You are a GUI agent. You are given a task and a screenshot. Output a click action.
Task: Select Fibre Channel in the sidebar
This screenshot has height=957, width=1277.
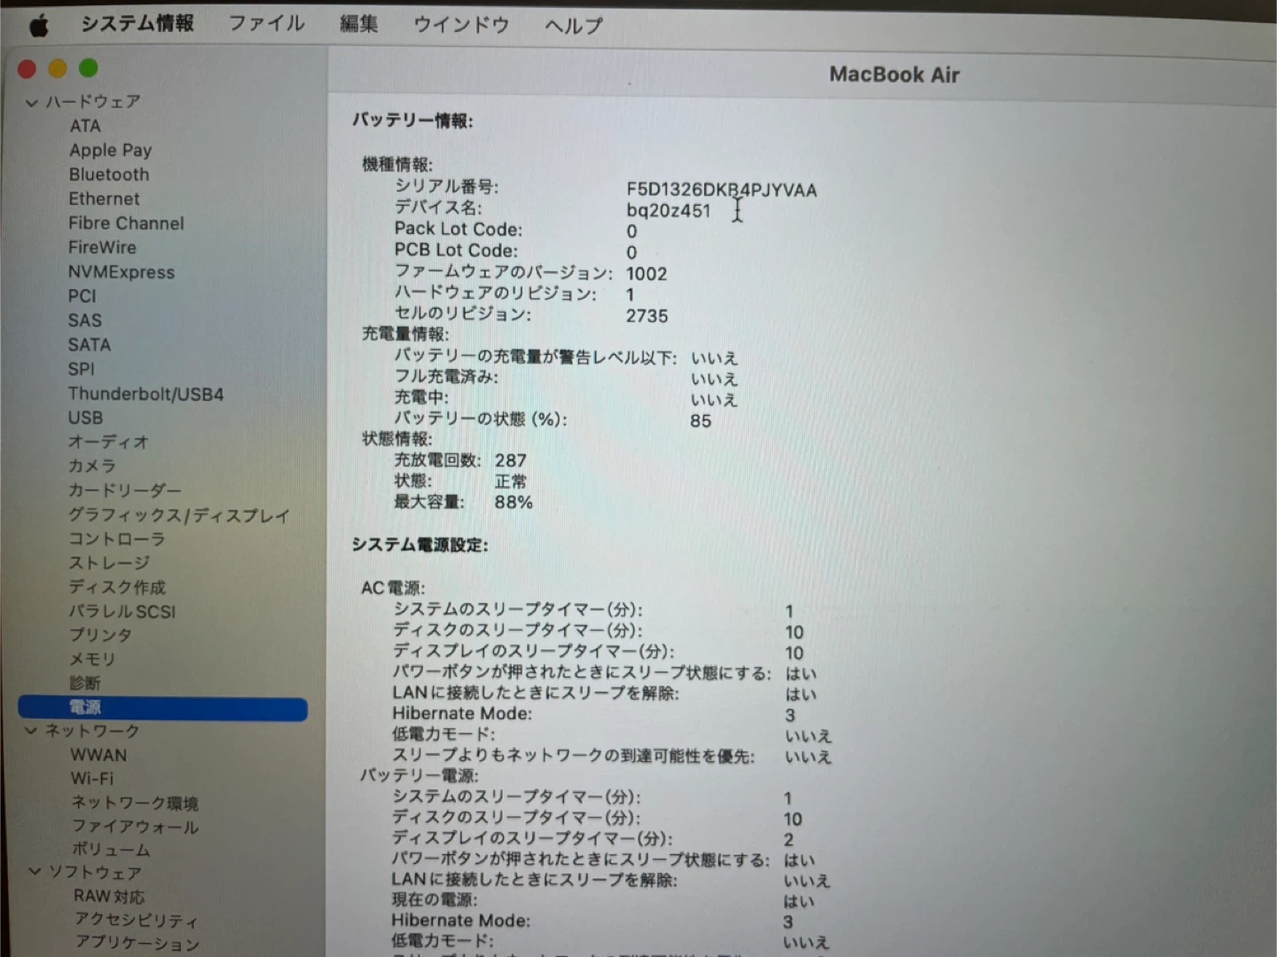tap(126, 224)
